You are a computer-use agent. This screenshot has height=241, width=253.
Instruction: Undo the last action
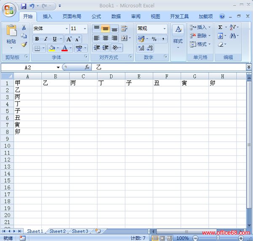[x=32, y=6]
